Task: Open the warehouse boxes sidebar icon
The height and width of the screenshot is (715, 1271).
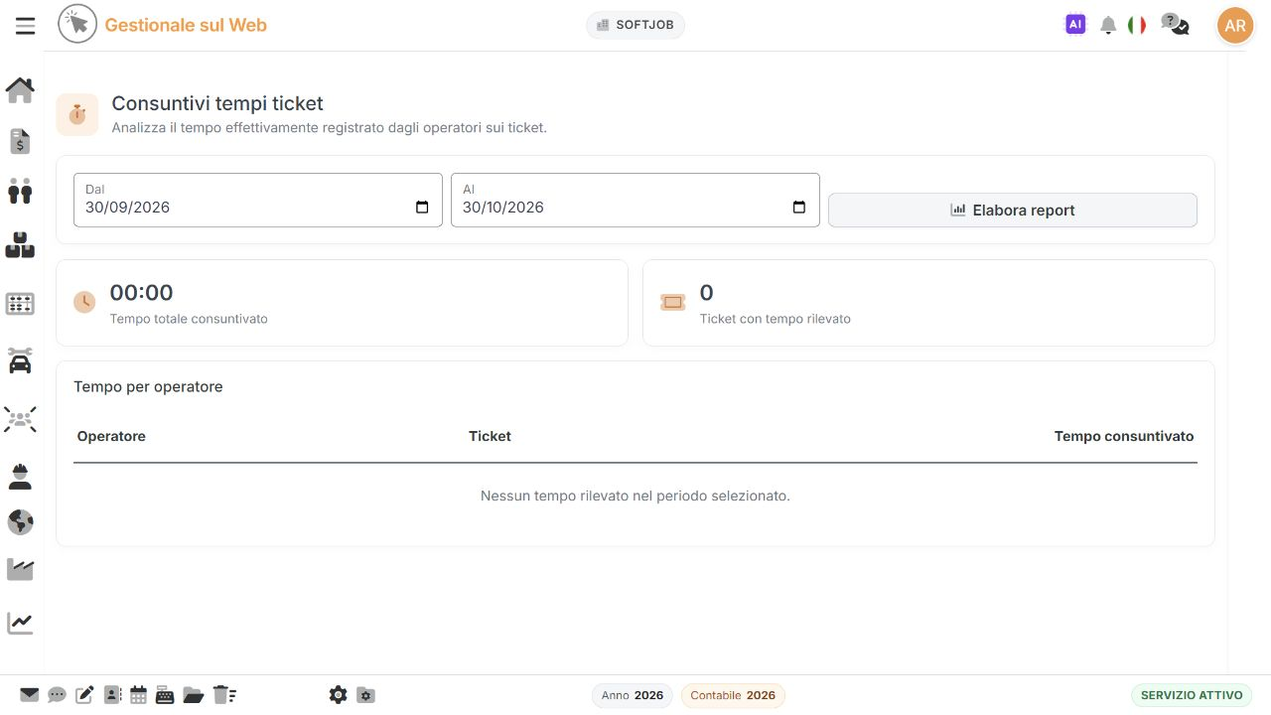Action: [20, 245]
